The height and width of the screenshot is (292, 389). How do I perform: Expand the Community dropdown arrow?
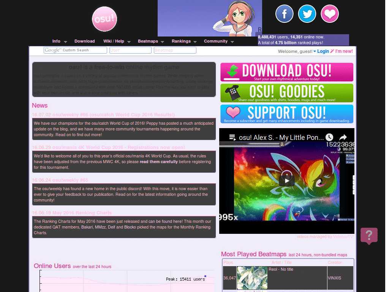click(x=232, y=42)
